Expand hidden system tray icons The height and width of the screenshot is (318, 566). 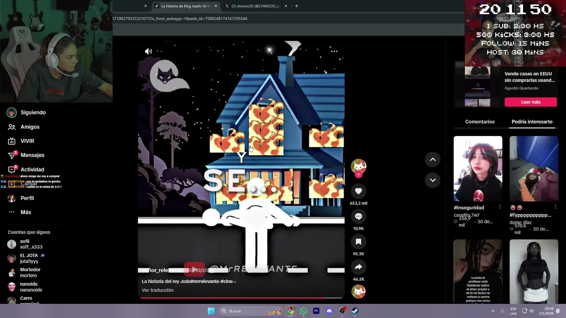[493, 311]
